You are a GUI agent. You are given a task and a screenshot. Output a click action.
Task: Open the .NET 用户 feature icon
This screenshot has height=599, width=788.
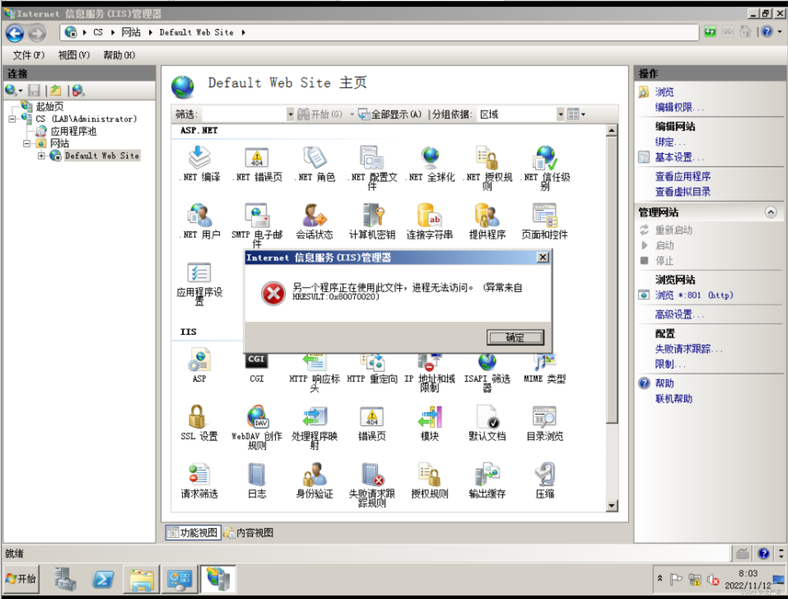click(200, 215)
